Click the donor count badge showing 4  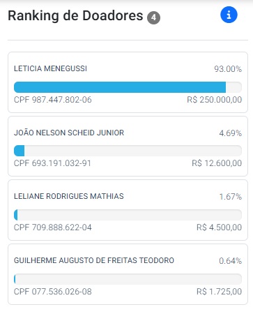(x=153, y=17)
